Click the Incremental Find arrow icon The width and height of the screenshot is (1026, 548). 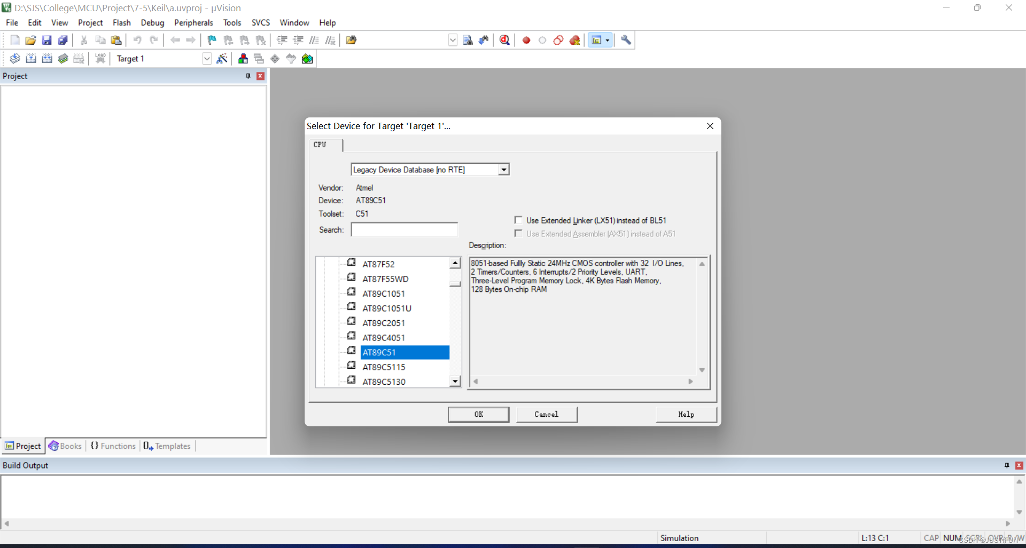coord(484,40)
